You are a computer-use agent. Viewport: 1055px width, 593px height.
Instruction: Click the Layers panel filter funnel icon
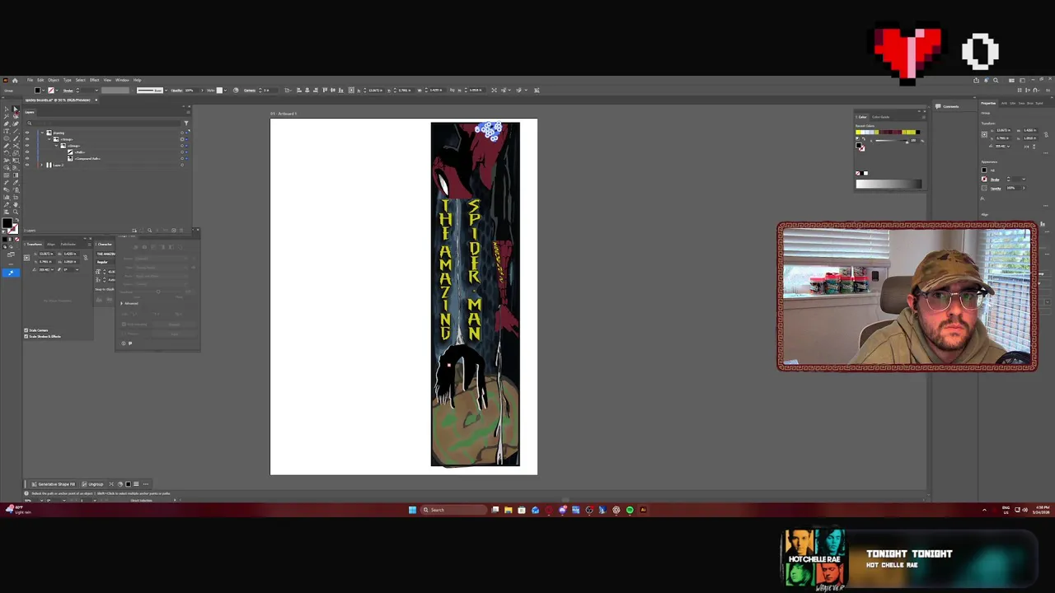click(x=186, y=124)
